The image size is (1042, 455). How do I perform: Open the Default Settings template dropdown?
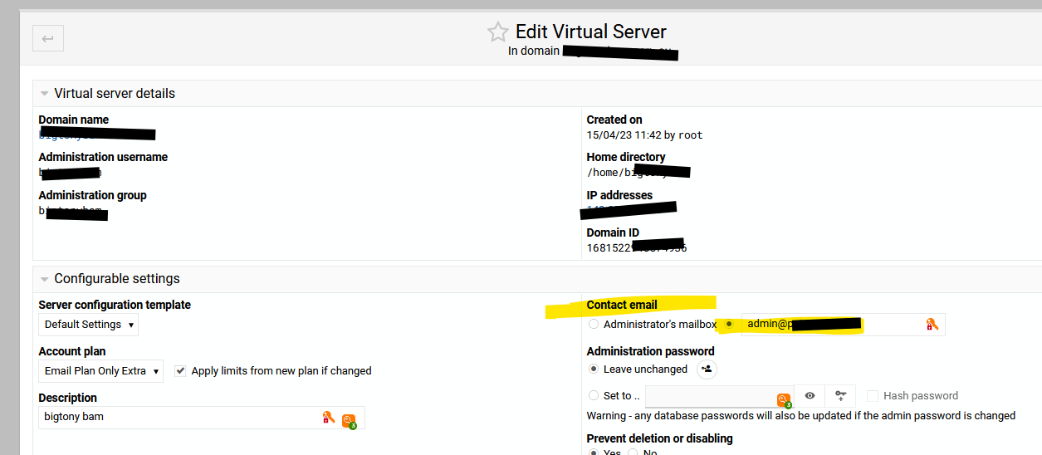89,325
